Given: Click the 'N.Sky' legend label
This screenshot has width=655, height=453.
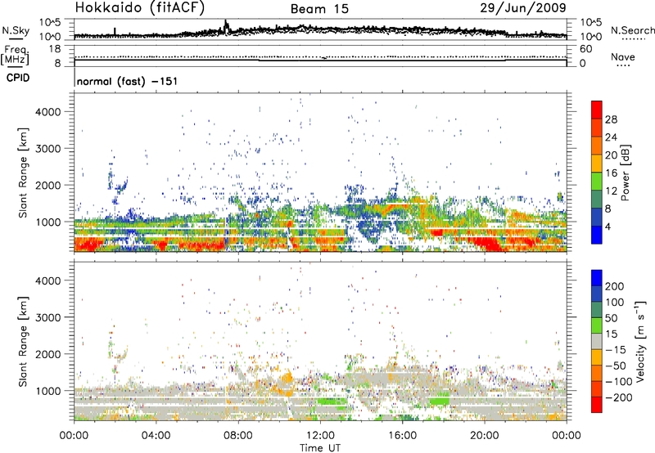Looking at the screenshot, I should click(x=16, y=30).
